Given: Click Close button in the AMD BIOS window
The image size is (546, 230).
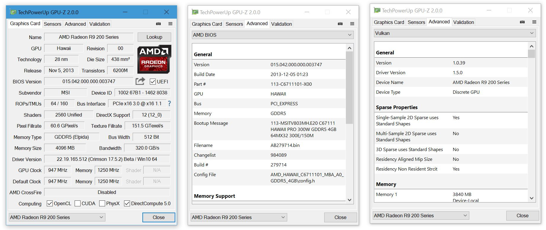Looking at the screenshot, I should pyautogui.click(x=340, y=217).
